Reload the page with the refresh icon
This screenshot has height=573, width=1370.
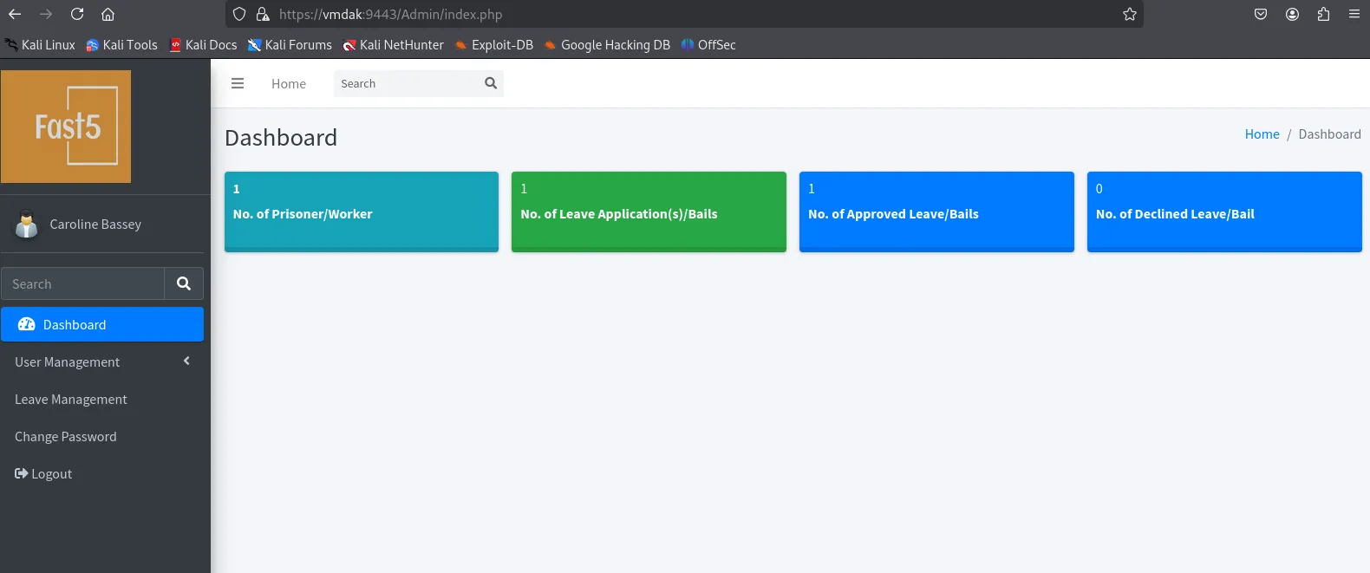pos(77,14)
